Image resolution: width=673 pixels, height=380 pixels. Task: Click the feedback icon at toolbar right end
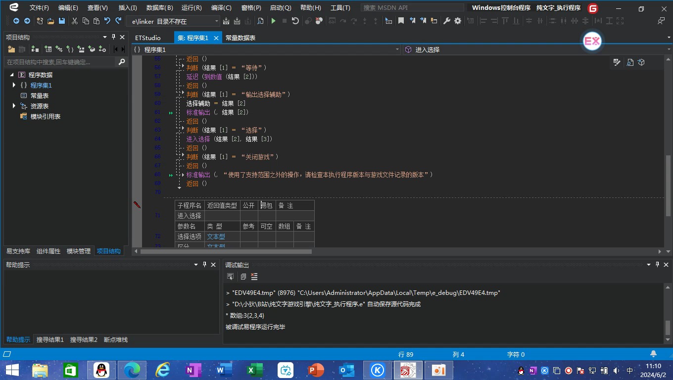point(662,21)
